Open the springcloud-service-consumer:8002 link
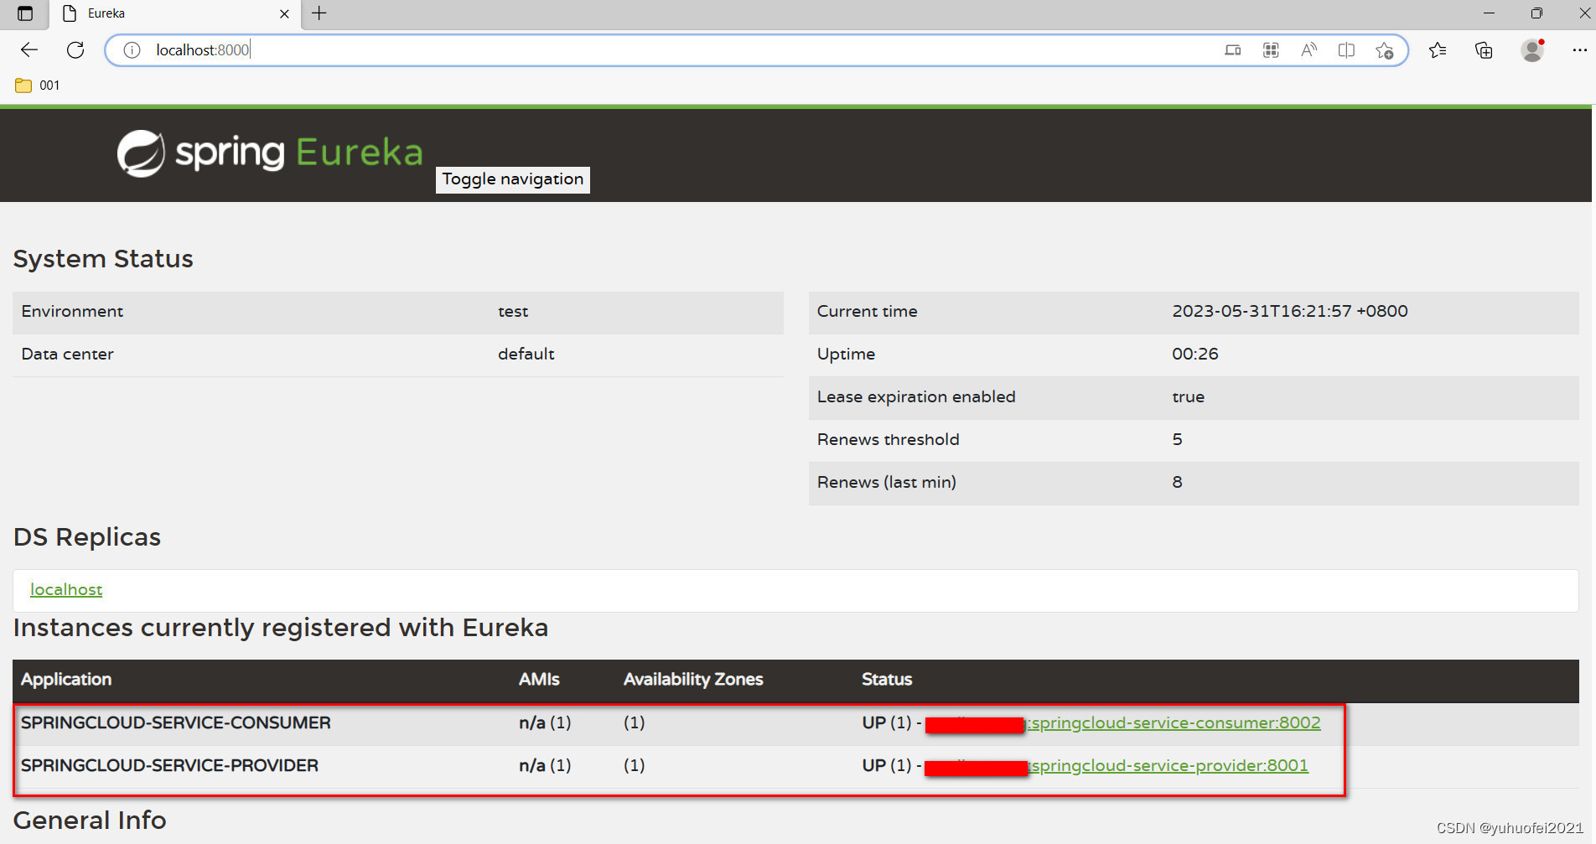1596x844 pixels. pos(1175,722)
